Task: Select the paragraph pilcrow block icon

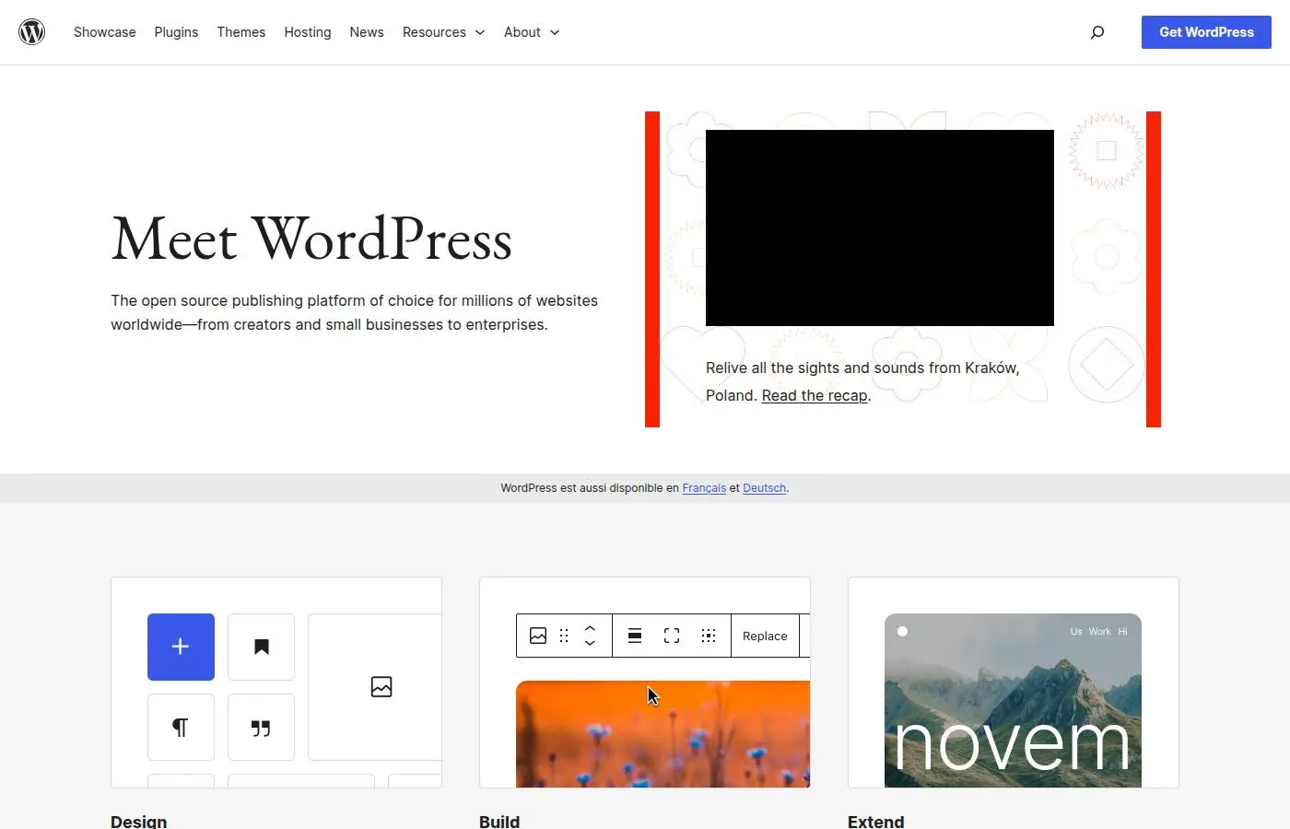Action: (x=181, y=728)
